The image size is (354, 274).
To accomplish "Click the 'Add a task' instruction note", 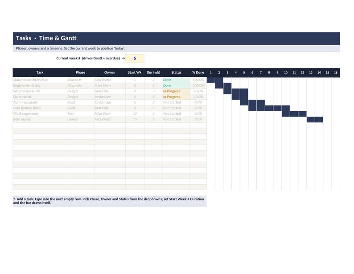I will pos(110,201).
